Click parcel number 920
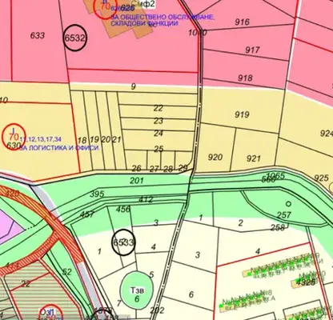The height and width of the screenshot is (320, 333). click(215, 157)
